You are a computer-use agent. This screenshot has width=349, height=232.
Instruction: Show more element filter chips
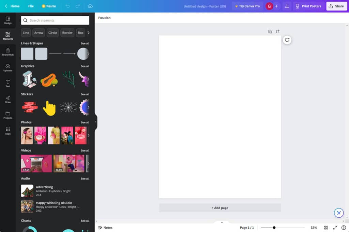click(88, 33)
